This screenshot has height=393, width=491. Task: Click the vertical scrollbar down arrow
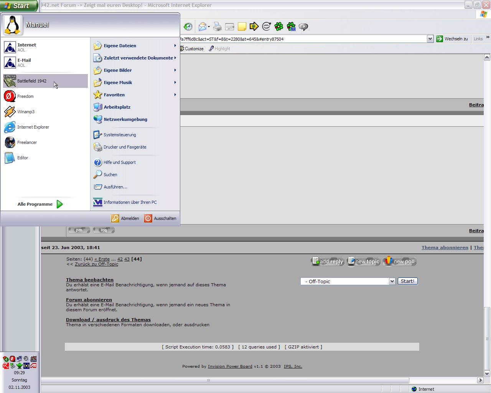click(x=487, y=373)
